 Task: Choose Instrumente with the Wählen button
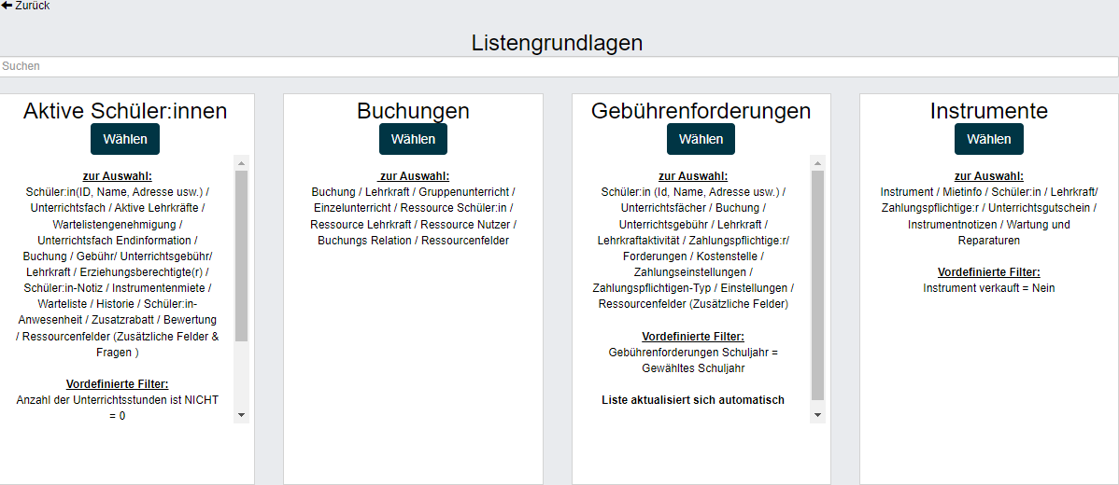pos(988,139)
